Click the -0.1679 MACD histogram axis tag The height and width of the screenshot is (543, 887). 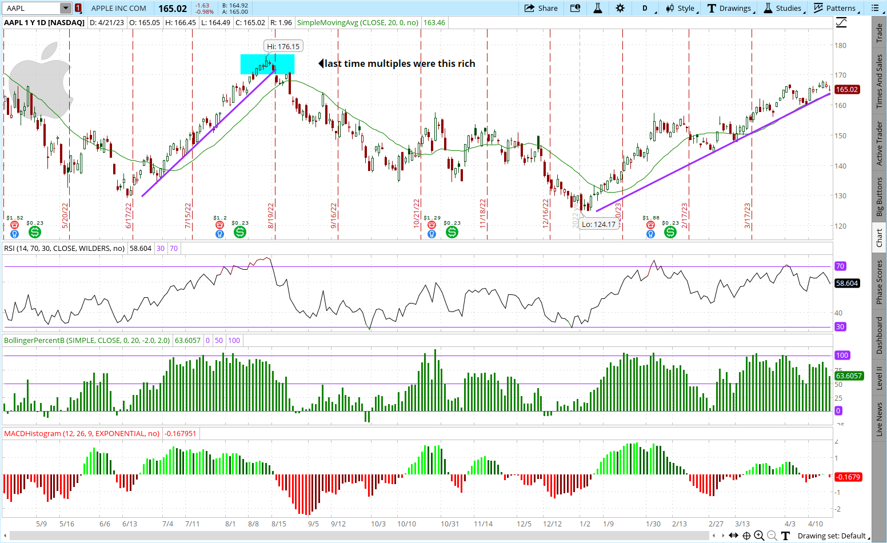click(x=848, y=477)
